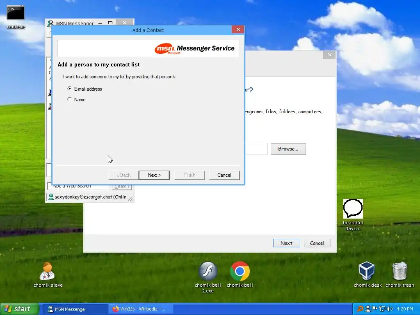This screenshot has width=420, height=315.
Task: Click the MSN Messenger resize grip
Action: pyautogui.click(x=130, y=198)
